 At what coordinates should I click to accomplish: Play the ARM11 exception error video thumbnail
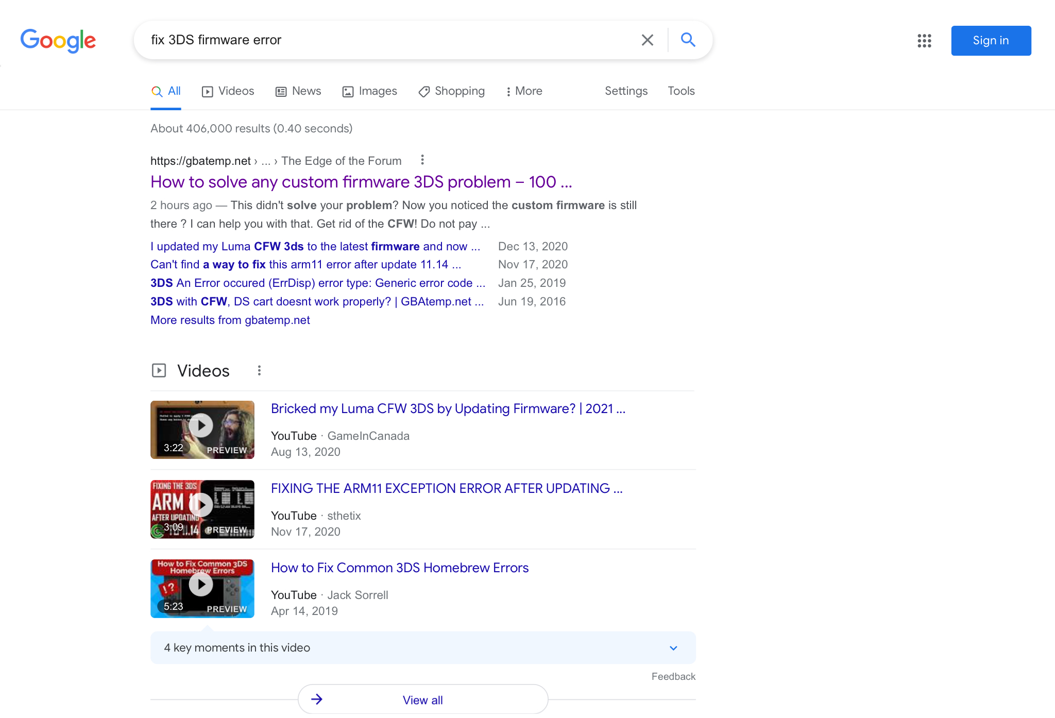[202, 509]
